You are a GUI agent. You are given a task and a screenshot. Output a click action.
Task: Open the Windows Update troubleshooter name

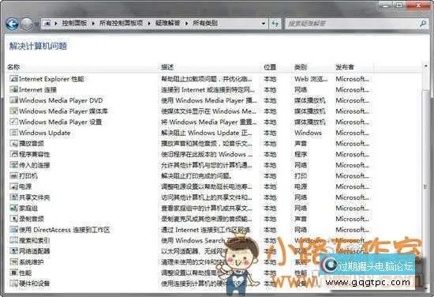[x=44, y=133]
